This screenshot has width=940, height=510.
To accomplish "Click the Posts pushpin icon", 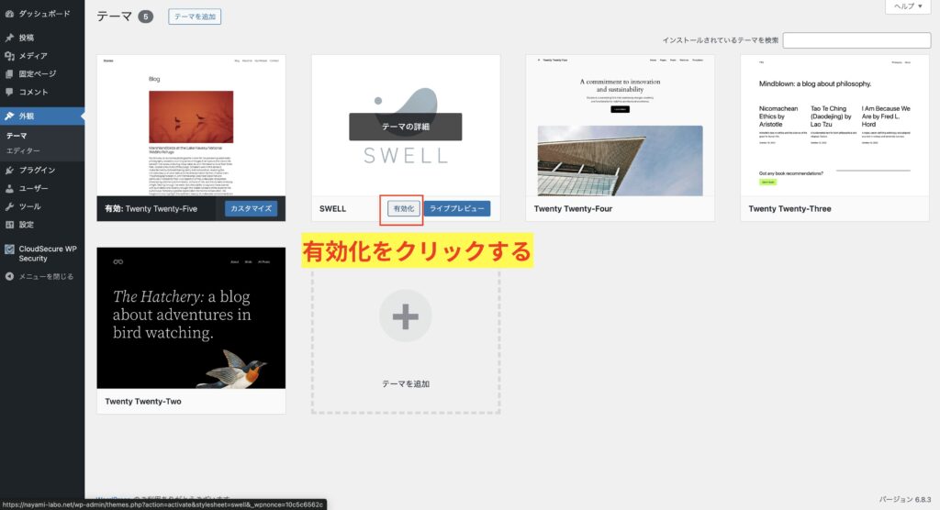I will (x=9, y=38).
